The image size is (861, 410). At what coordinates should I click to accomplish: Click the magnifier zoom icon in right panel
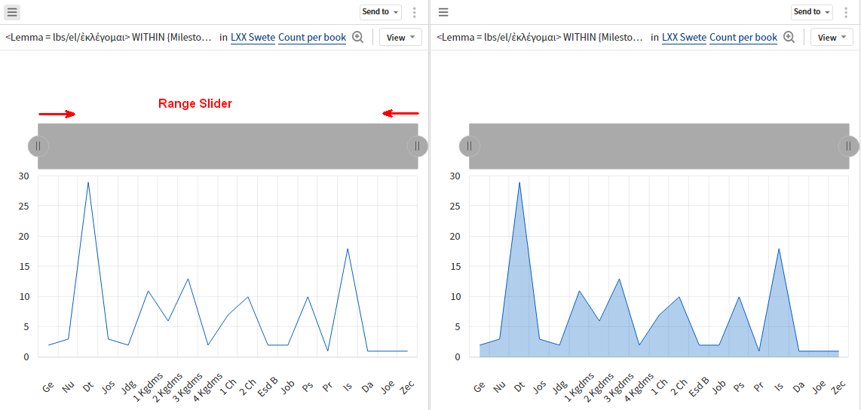point(789,38)
